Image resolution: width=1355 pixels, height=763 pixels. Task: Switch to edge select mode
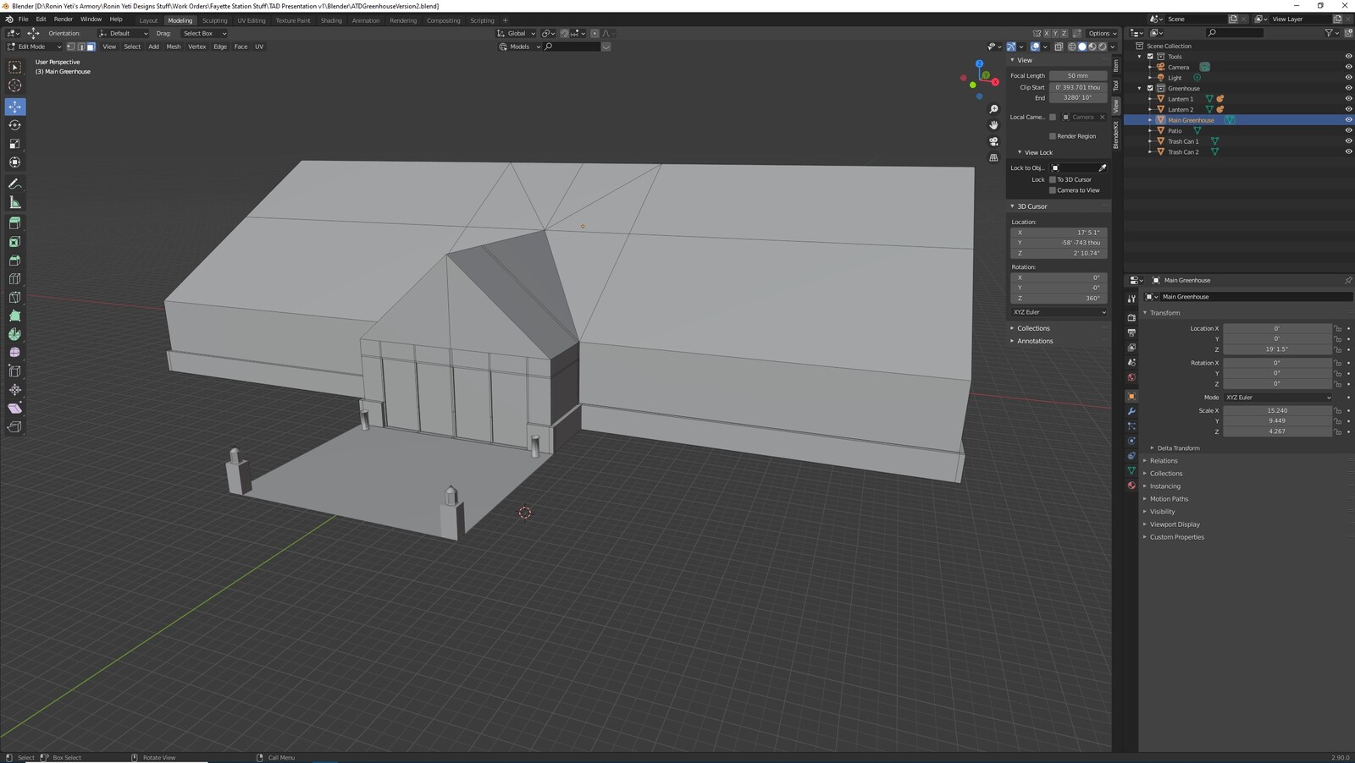(80, 47)
